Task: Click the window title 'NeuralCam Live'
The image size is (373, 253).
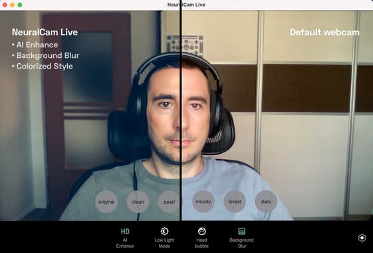Action: click(x=186, y=5)
